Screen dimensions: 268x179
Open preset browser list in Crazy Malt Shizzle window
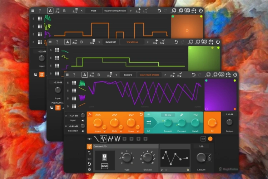point(109,75)
